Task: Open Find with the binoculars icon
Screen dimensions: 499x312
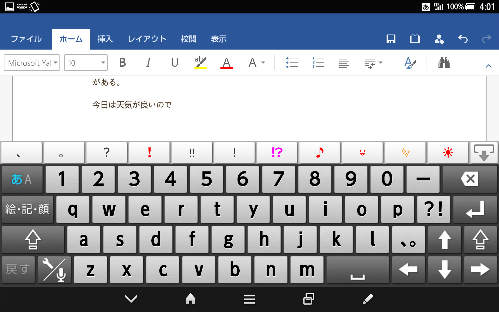Action: click(444, 62)
